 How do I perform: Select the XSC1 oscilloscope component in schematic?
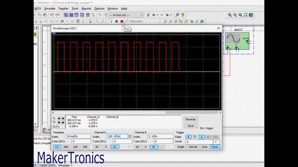coord(237,41)
